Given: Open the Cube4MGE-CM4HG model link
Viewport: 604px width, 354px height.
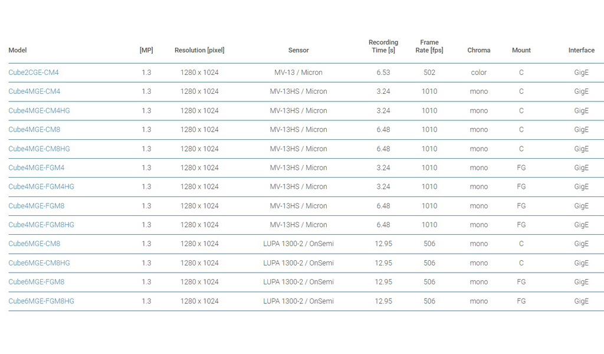Looking at the screenshot, I should (40, 110).
